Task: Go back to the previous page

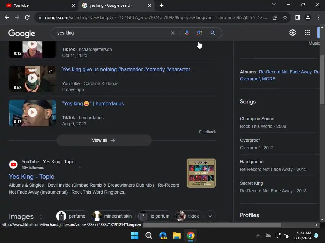Action: click(7, 18)
